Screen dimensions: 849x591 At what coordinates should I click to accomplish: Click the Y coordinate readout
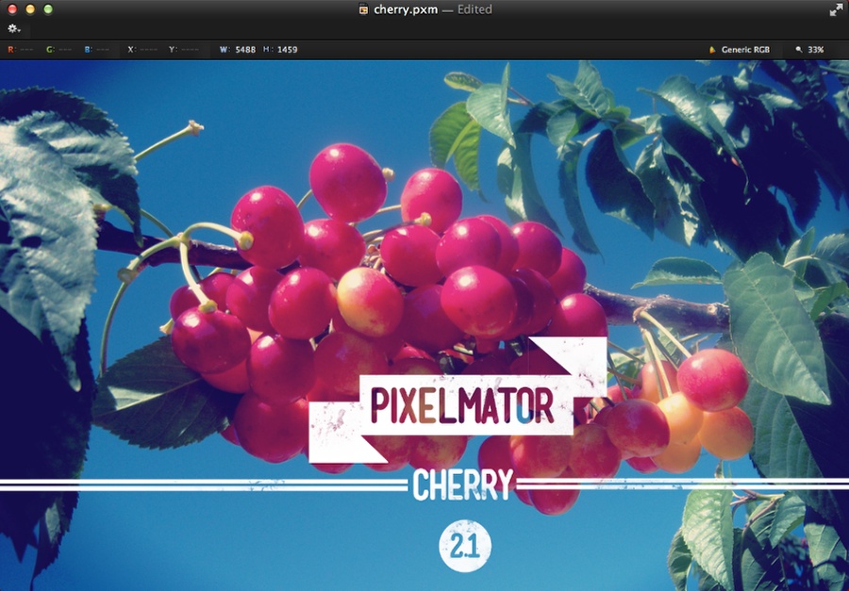point(184,50)
